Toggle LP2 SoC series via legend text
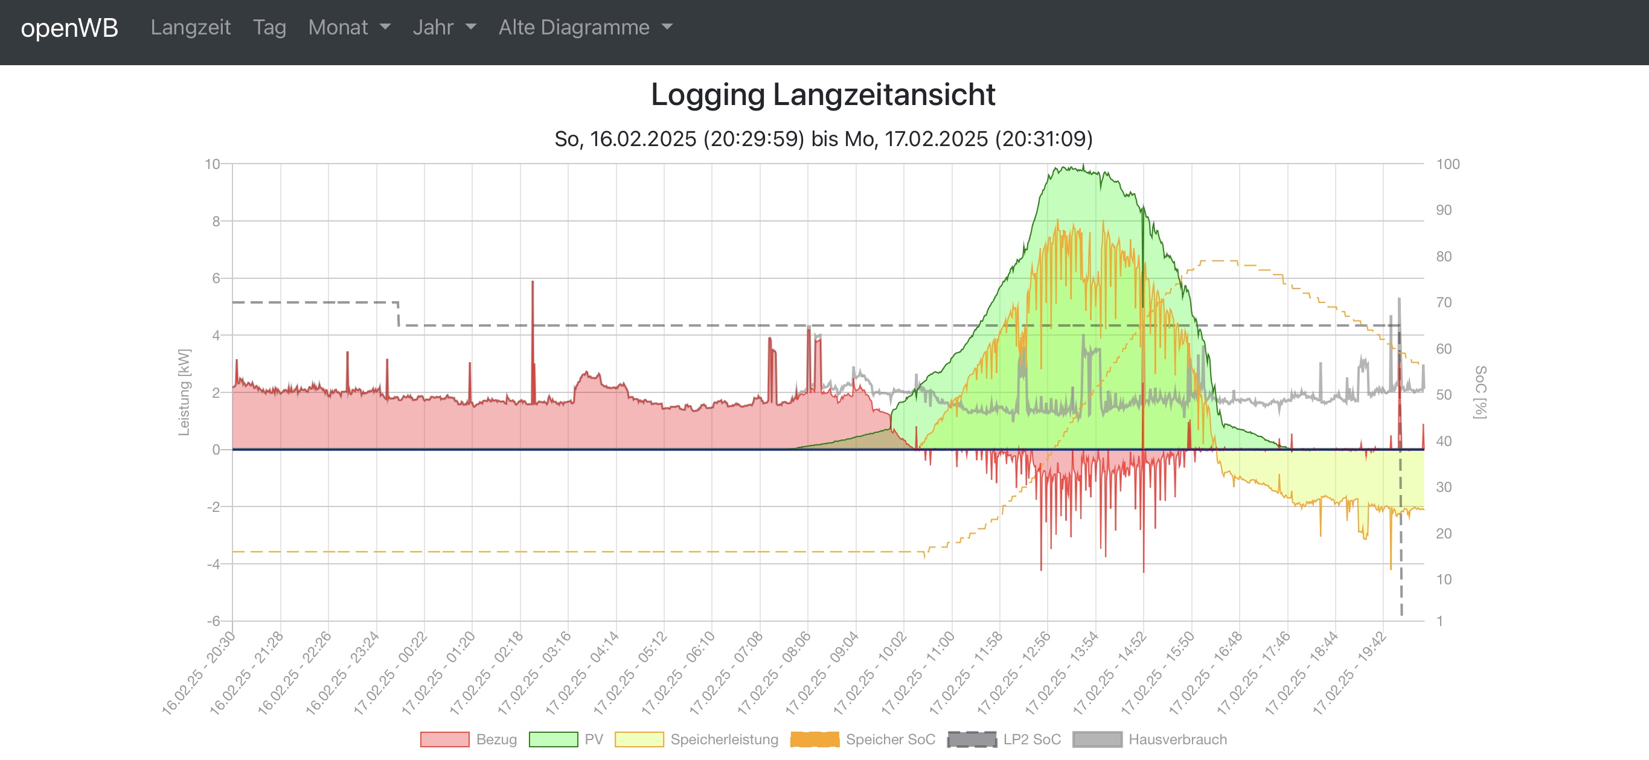The height and width of the screenshot is (760, 1649). (x=1031, y=739)
